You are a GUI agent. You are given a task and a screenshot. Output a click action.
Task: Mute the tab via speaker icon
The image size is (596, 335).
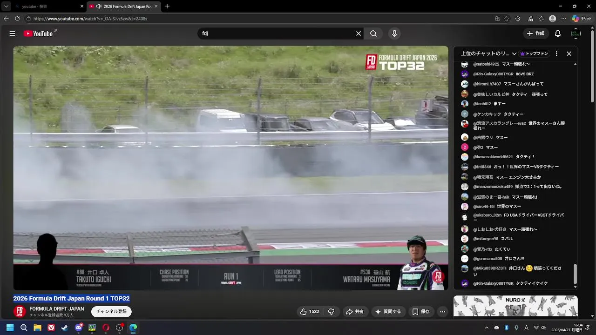(99, 7)
